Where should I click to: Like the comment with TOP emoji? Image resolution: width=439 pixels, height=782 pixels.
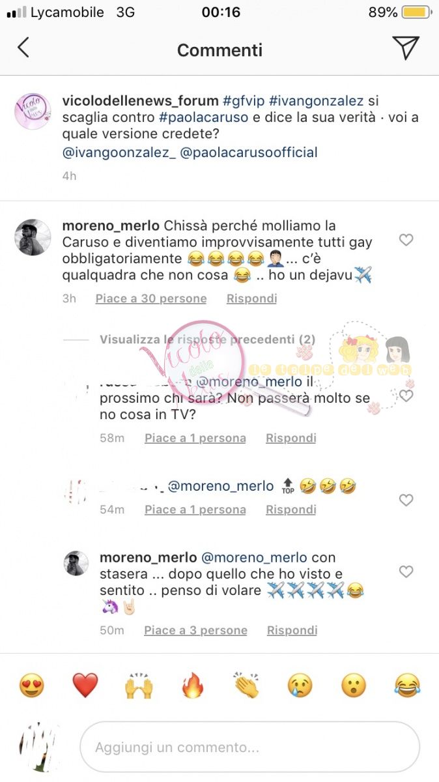tap(406, 500)
